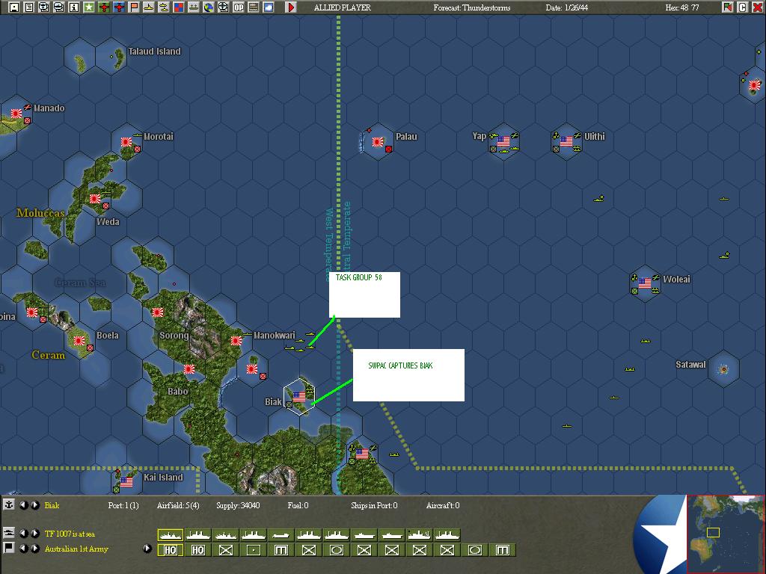
Task: Click the globe icon in the toolbar
Action: [209, 7]
